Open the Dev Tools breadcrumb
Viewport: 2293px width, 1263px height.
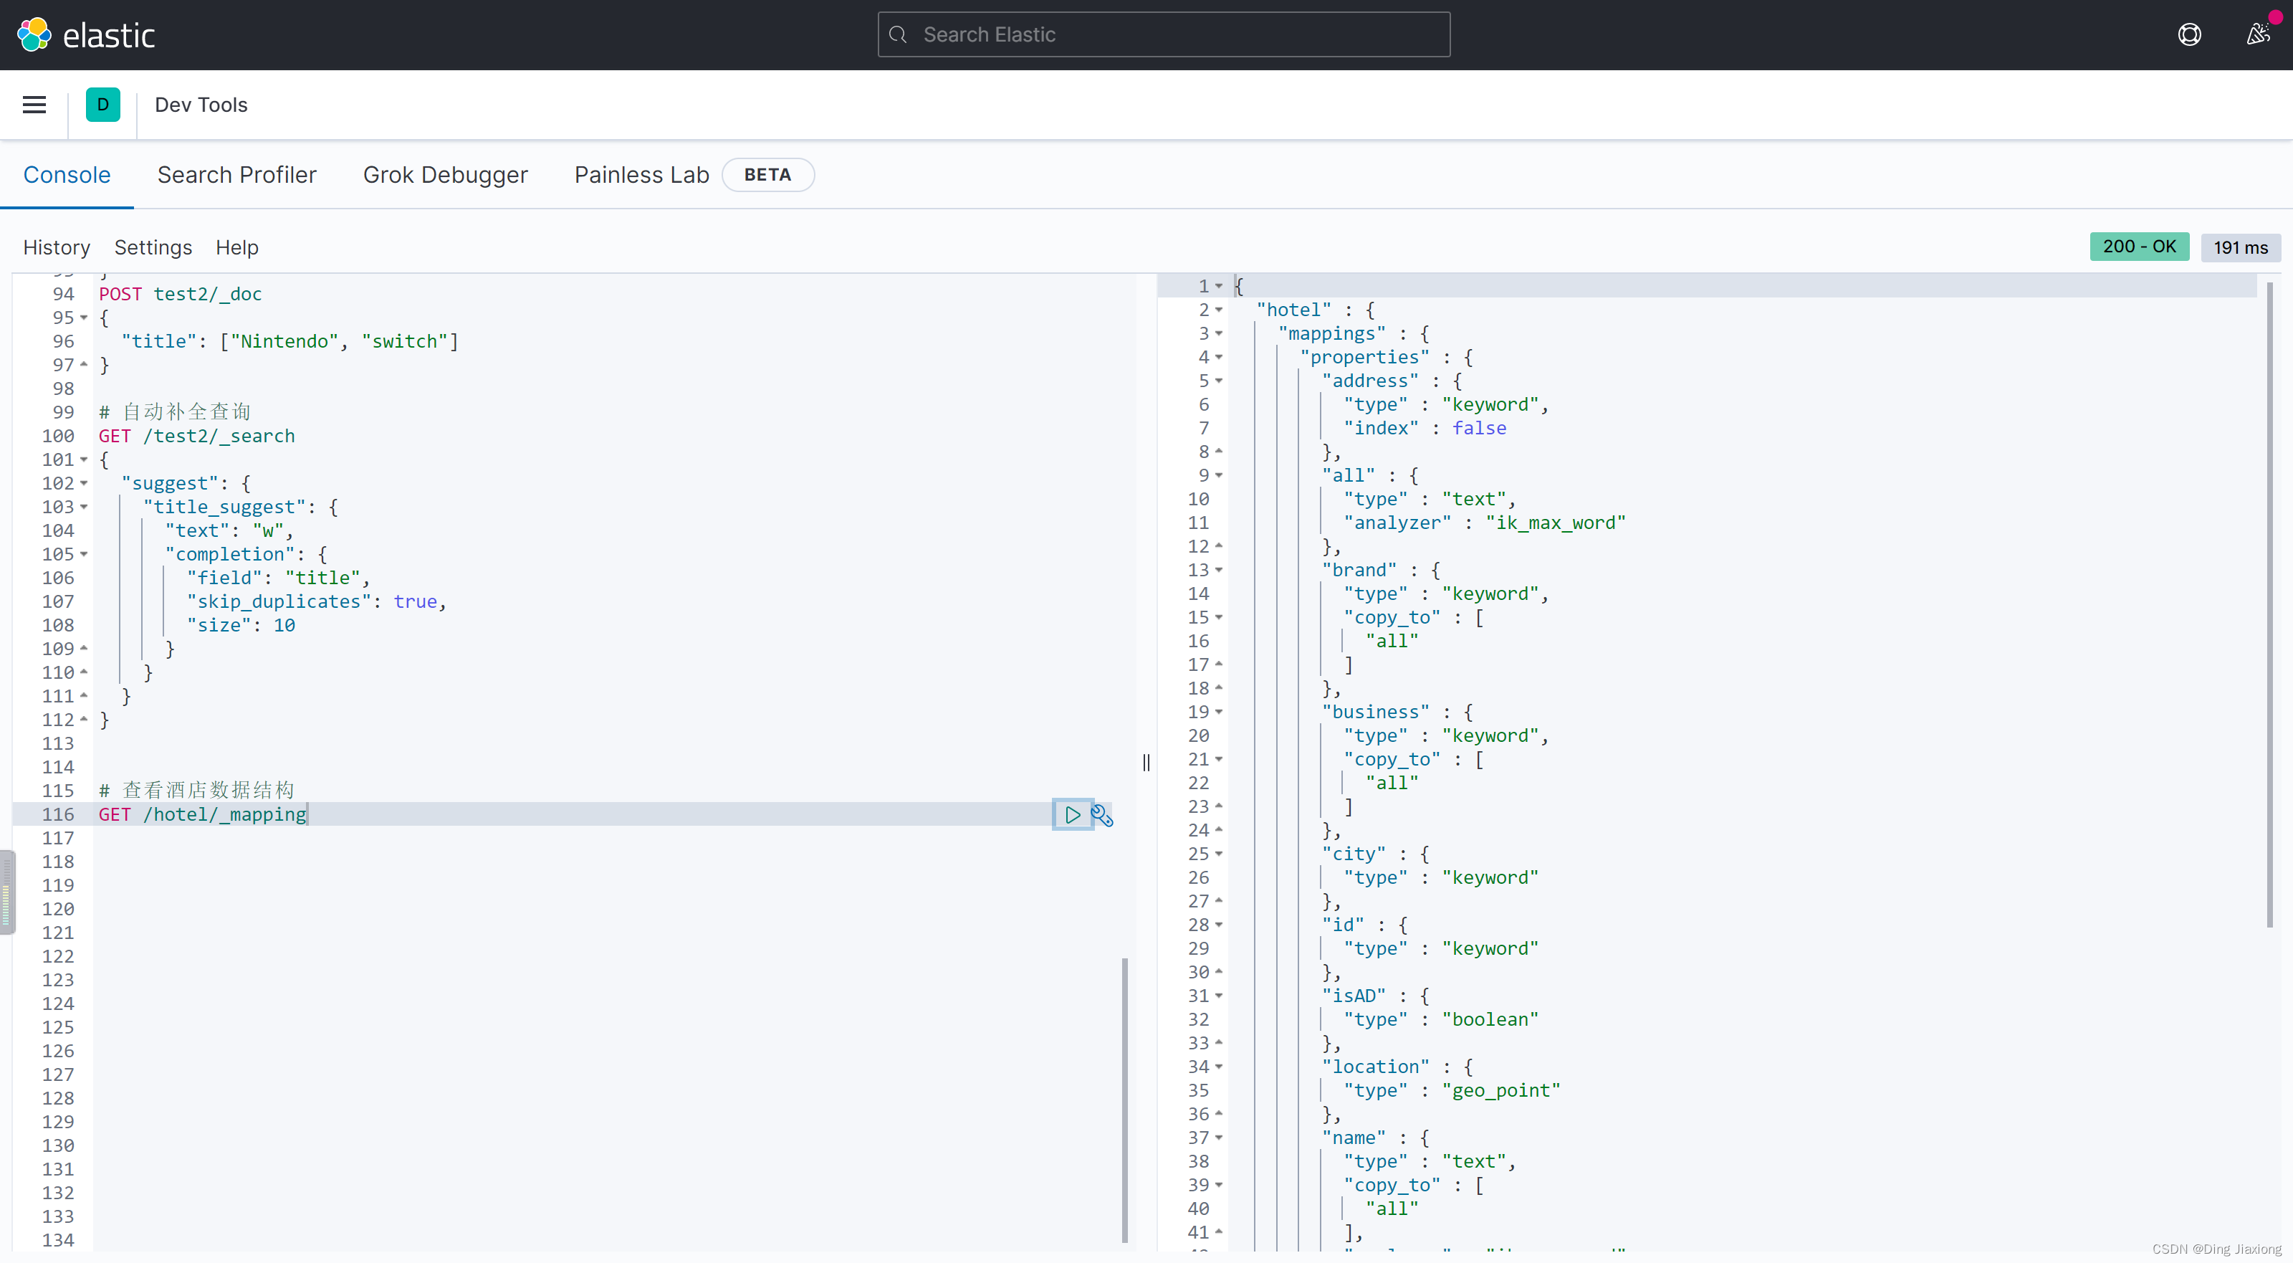[201, 104]
